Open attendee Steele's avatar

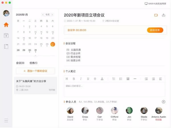(144, 110)
